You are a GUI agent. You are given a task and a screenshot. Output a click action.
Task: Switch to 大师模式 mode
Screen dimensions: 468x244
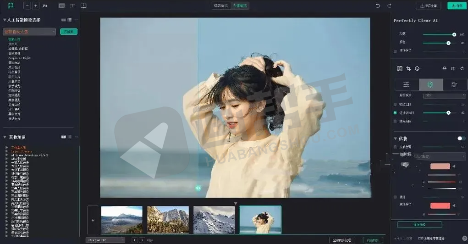240,6
